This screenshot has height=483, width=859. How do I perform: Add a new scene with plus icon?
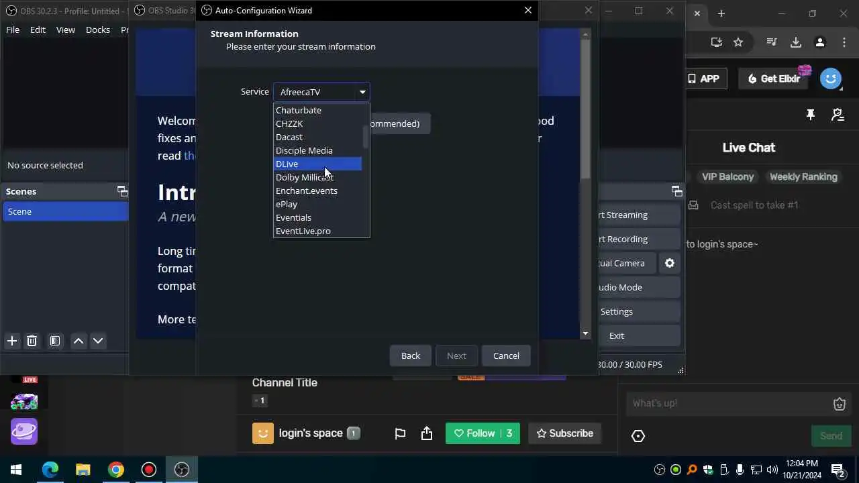coord(12,341)
